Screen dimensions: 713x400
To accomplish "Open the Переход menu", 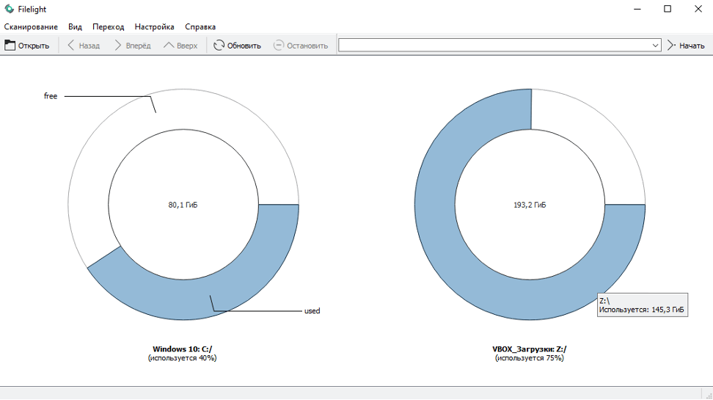I will click(109, 27).
